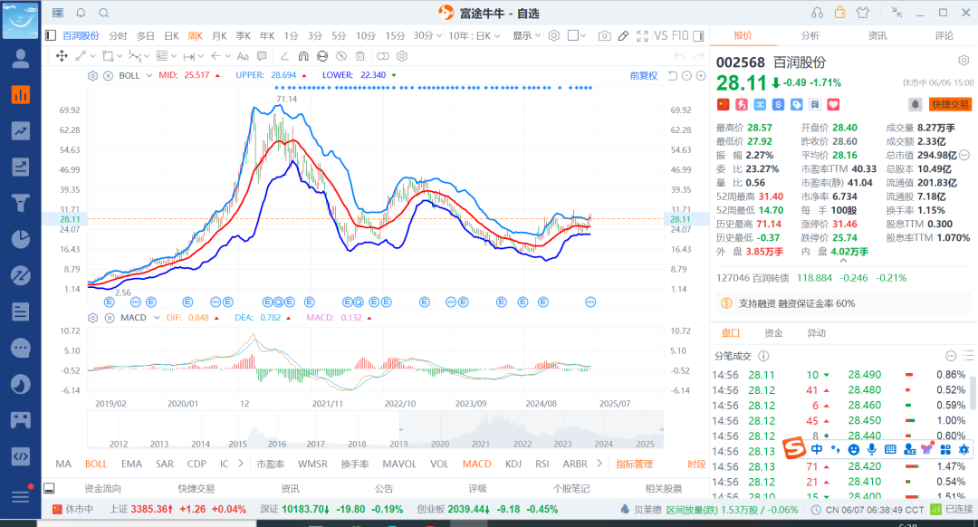Open the code script sidebar icon
The width and height of the screenshot is (978, 527).
coord(21,455)
